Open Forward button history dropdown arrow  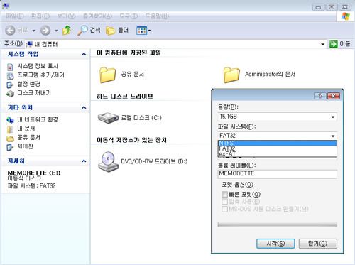pos(56,31)
